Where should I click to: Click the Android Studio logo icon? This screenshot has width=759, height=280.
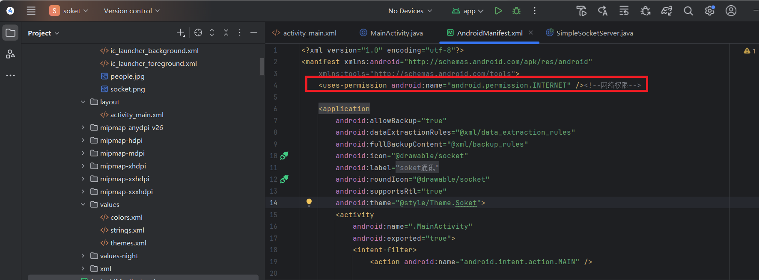[10, 11]
